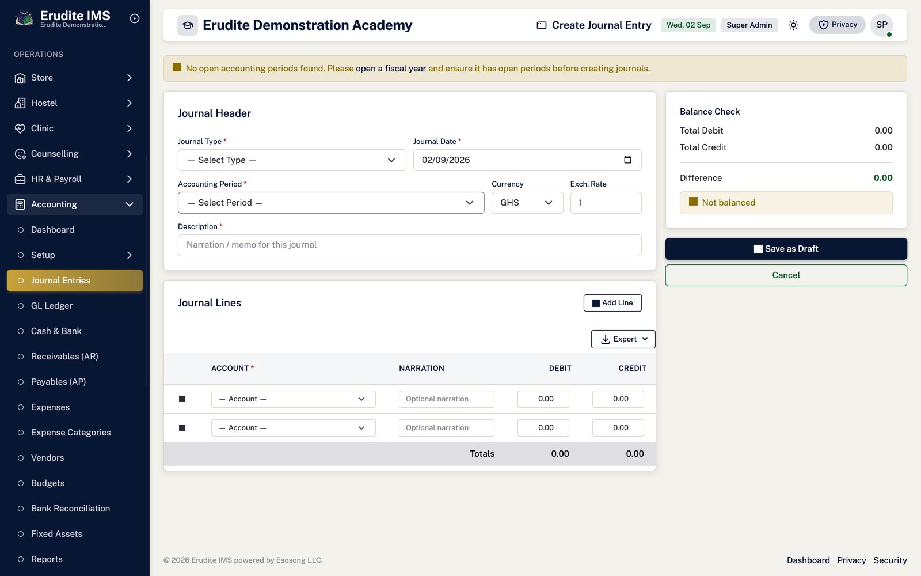Collapse sidebar using the circle toggle icon

(x=135, y=18)
